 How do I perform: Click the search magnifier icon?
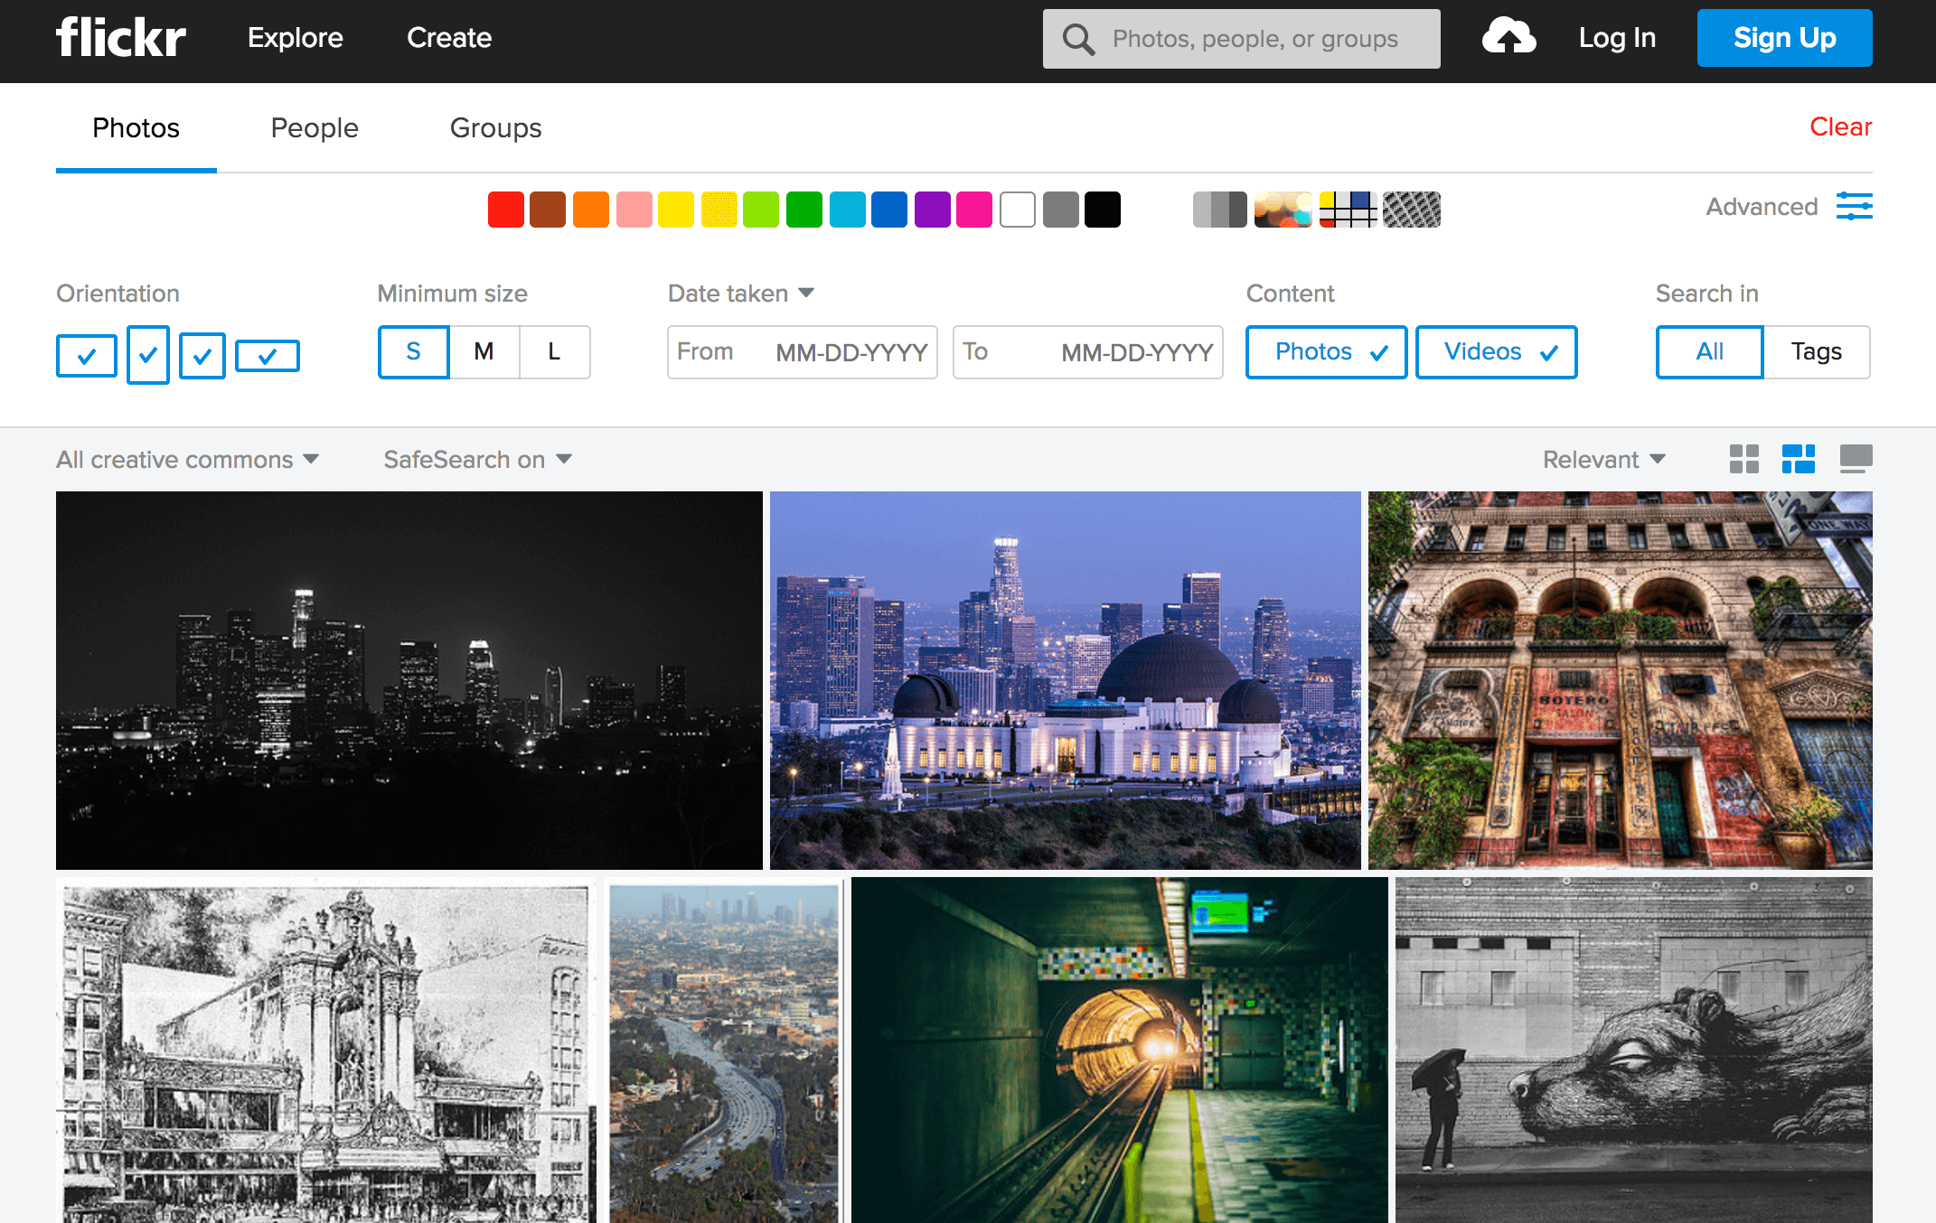click(x=1077, y=39)
